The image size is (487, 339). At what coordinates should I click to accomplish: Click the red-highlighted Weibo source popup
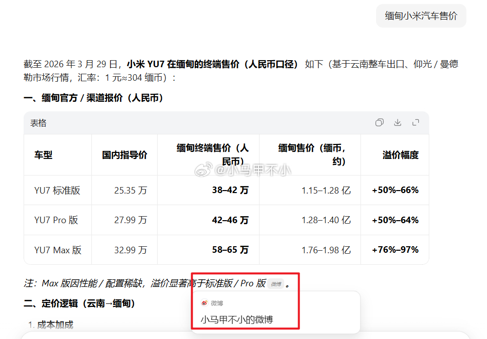245,301
